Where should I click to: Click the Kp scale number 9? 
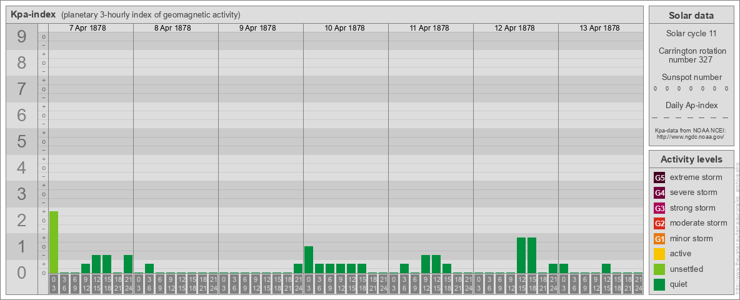[x=22, y=37]
